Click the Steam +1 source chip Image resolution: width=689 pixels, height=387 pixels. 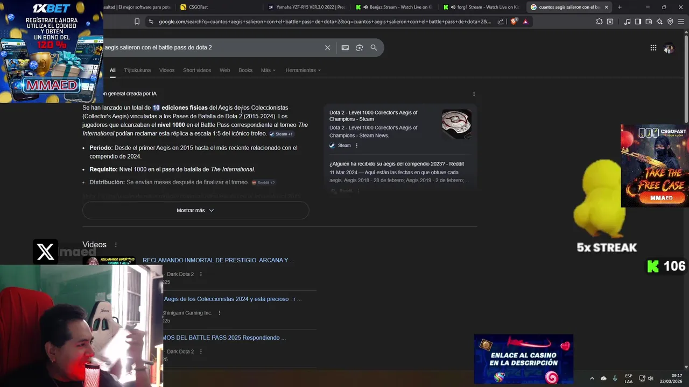281,134
